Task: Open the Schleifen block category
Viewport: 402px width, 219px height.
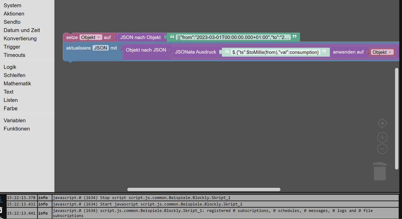Action: pos(14,75)
